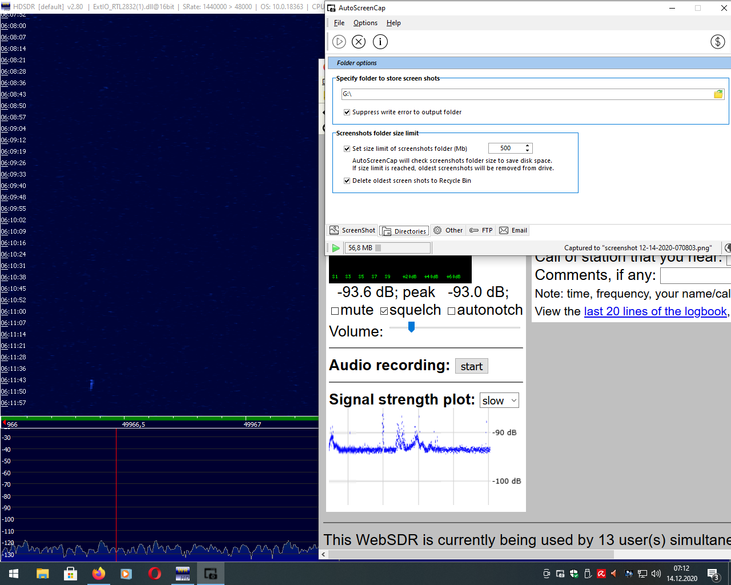Open Microsoft Store from the taskbar

click(x=71, y=574)
